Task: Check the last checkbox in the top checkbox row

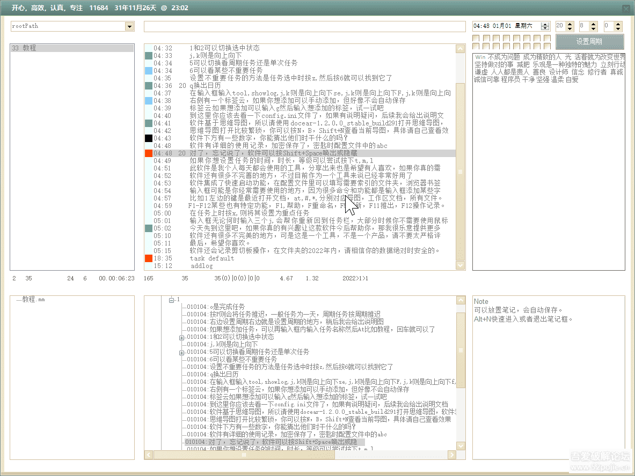Action: tap(546, 39)
